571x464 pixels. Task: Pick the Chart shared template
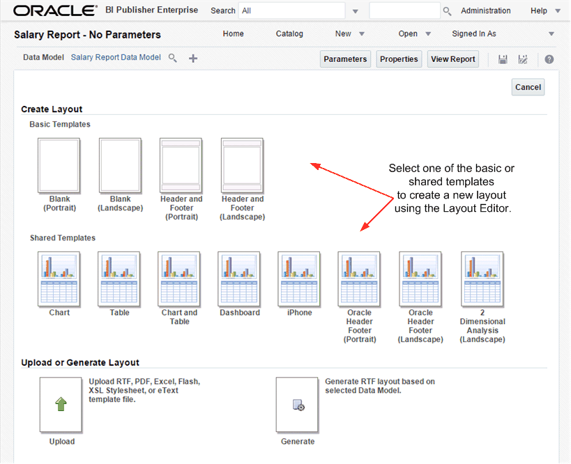[59, 279]
